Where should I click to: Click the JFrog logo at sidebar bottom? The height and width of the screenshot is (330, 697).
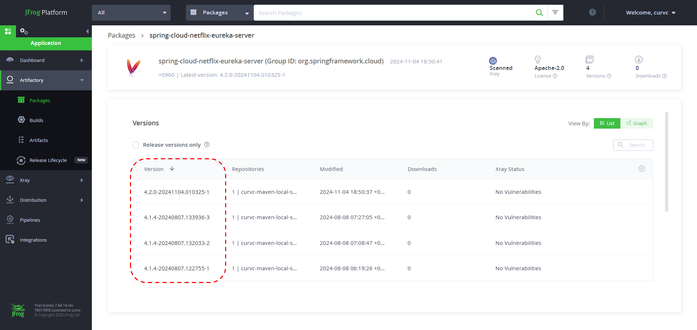point(18,310)
